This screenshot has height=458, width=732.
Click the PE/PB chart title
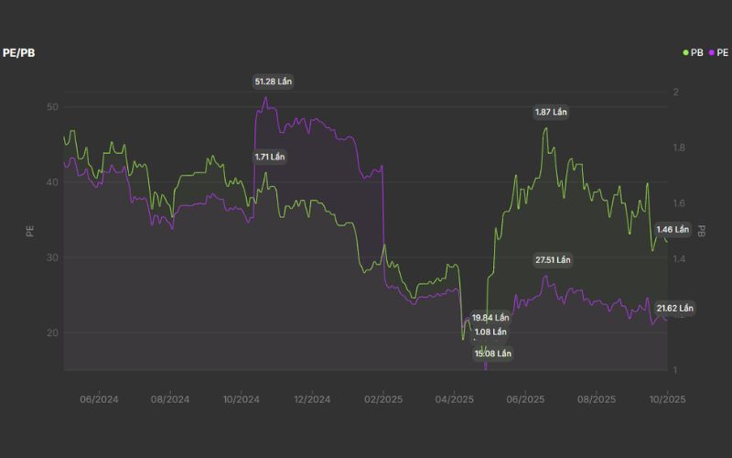pyautogui.click(x=19, y=53)
